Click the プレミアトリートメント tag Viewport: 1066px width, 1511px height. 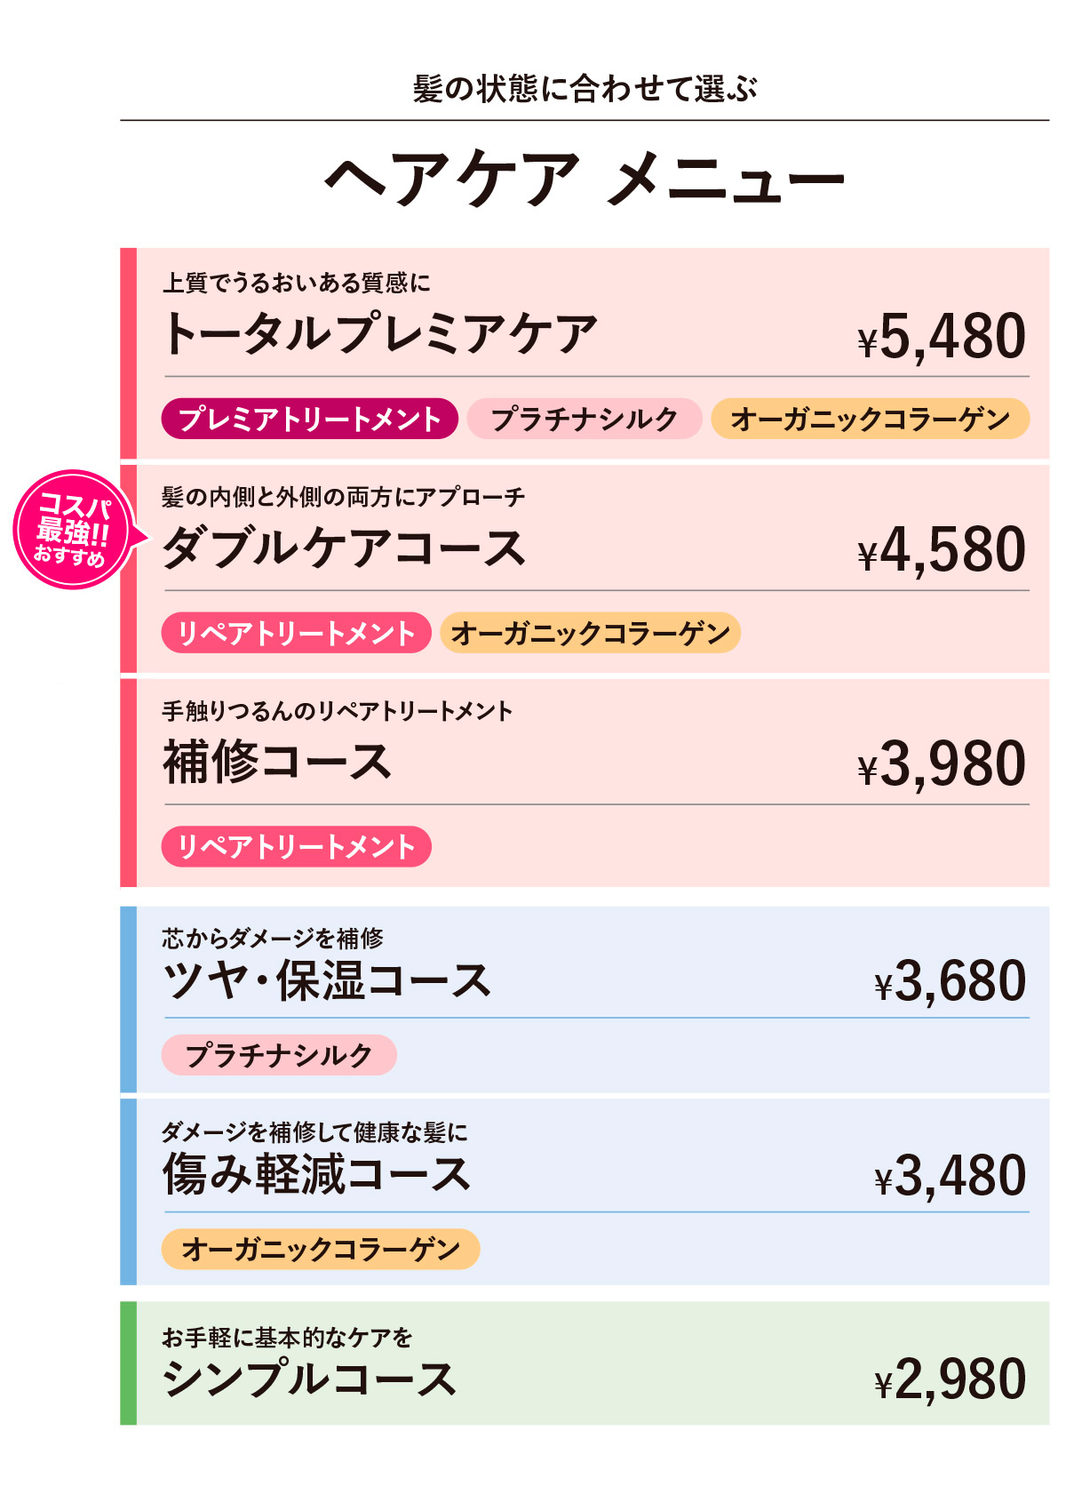309,419
